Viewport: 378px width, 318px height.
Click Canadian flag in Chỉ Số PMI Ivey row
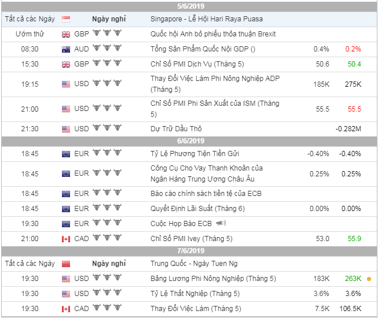(66, 239)
